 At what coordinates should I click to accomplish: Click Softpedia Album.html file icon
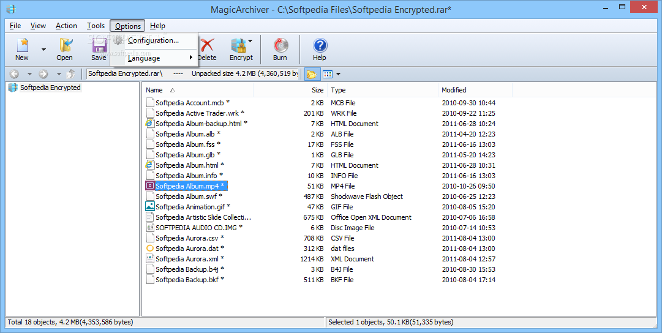coord(149,165)
